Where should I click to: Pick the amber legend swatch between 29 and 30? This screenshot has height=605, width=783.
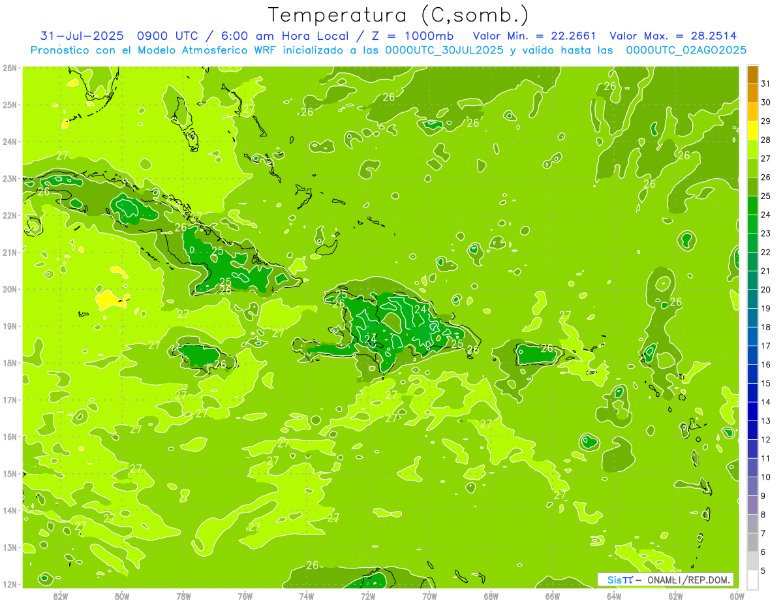(752, 112)
